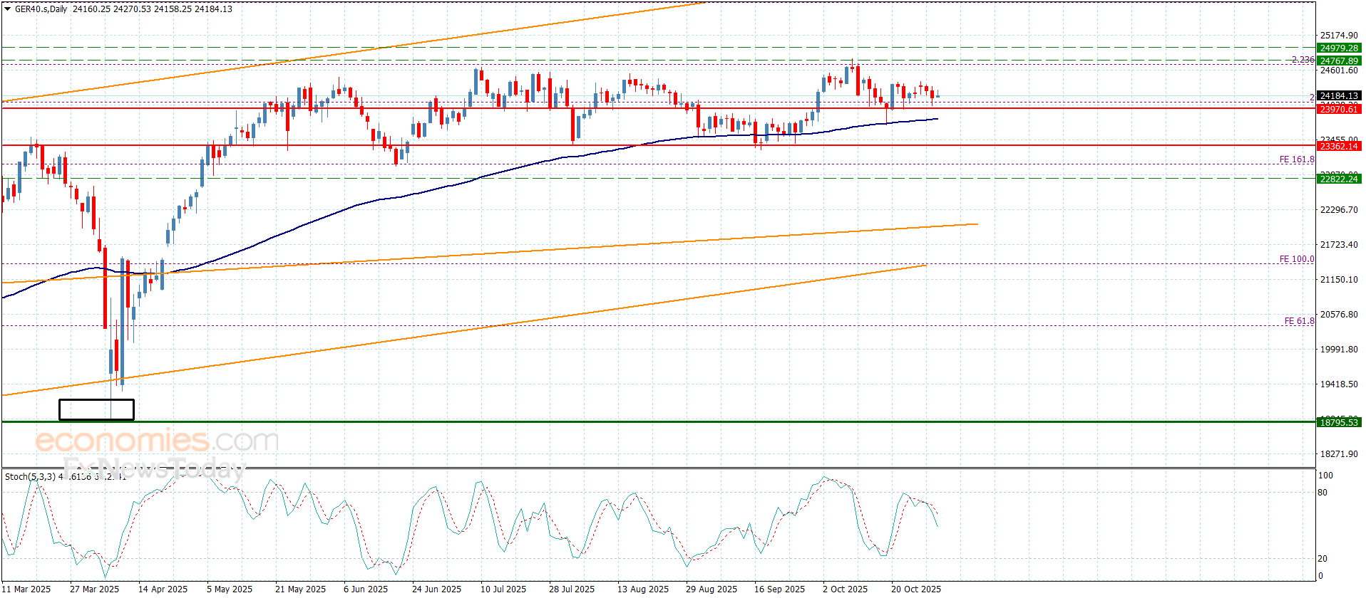Click the 21150.10 price axis value
Image resolution: width=1366 pixels, height=598 pixels.
tap(1339, 279)
